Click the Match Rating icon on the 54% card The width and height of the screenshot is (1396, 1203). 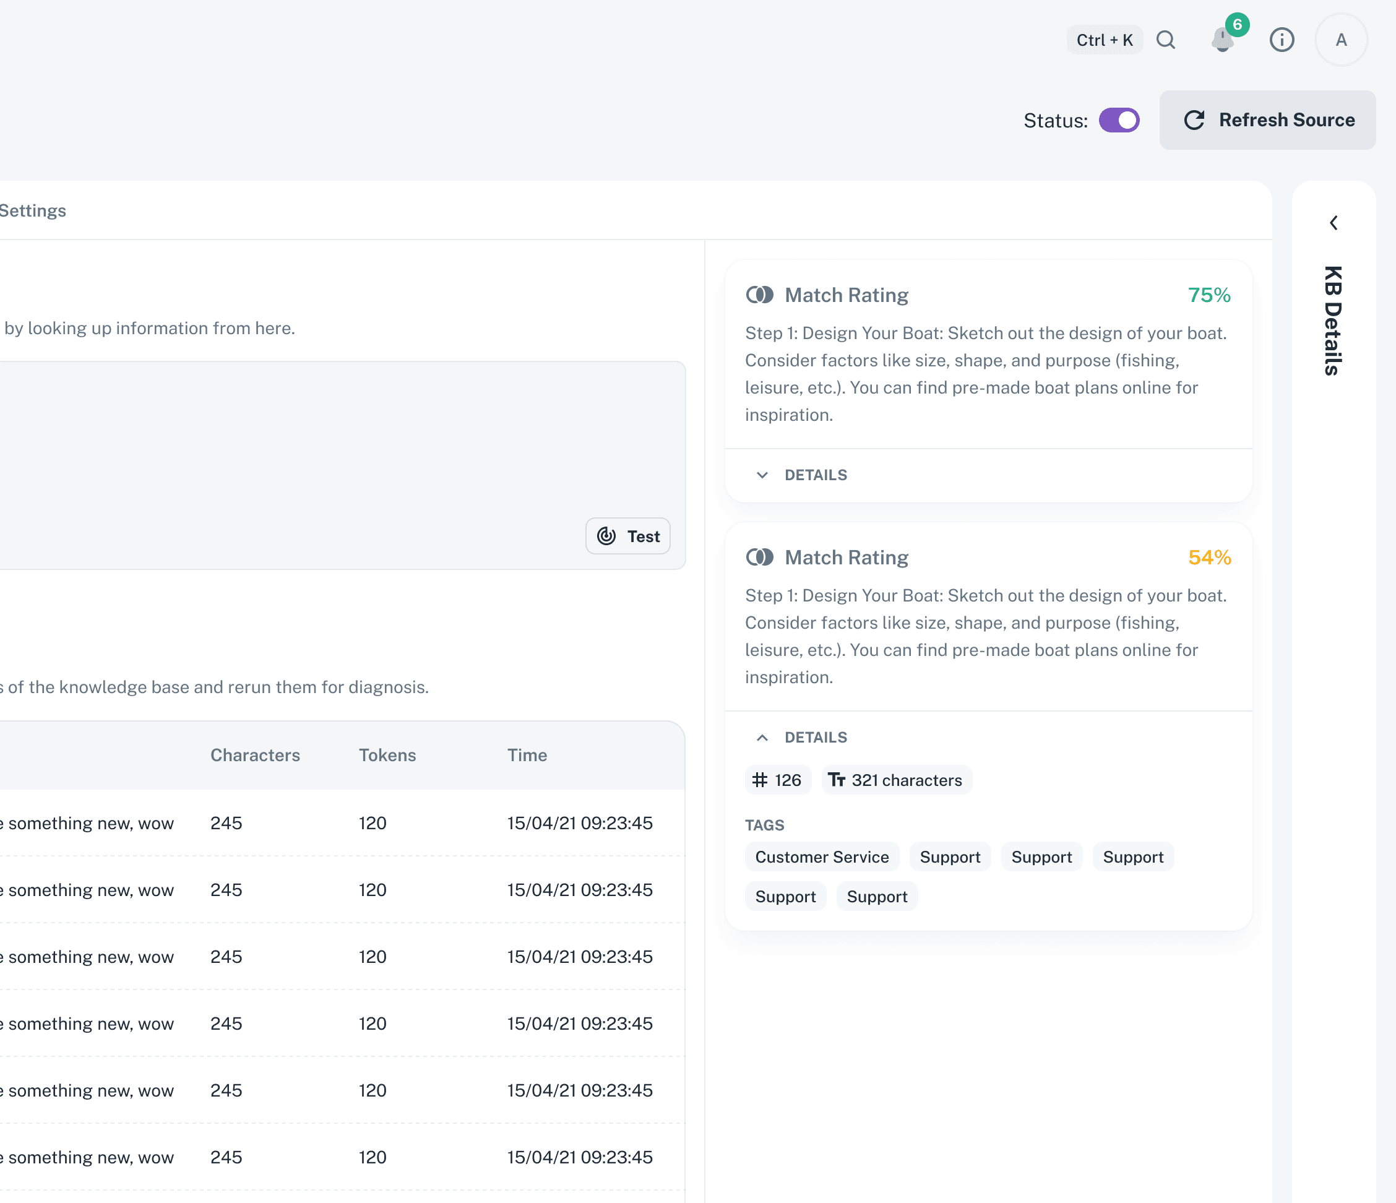pos(760,557)
